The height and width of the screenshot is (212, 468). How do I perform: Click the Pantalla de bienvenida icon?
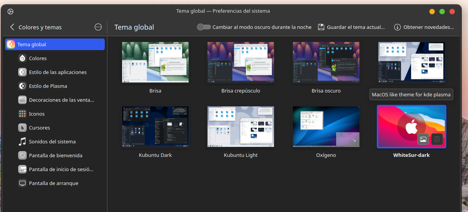tap(22, 155)
